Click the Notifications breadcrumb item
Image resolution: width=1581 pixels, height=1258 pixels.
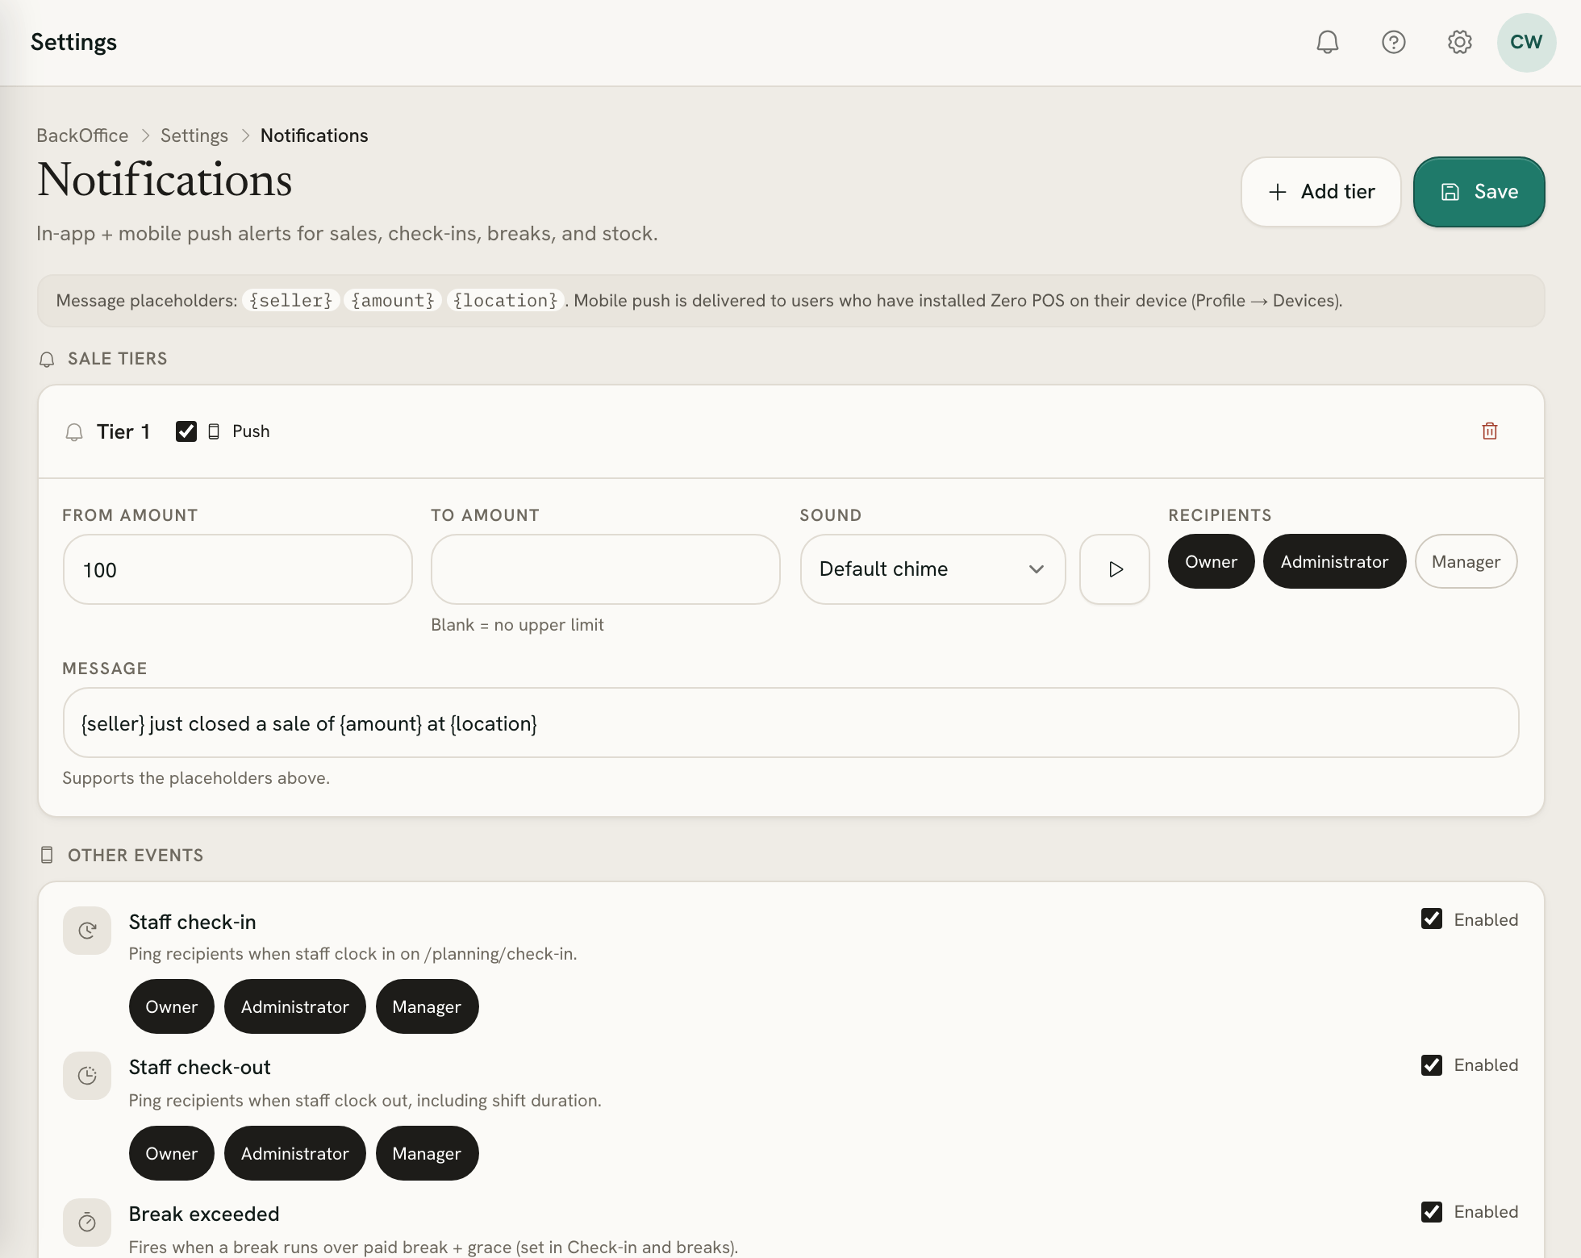[x=314, y=135]
